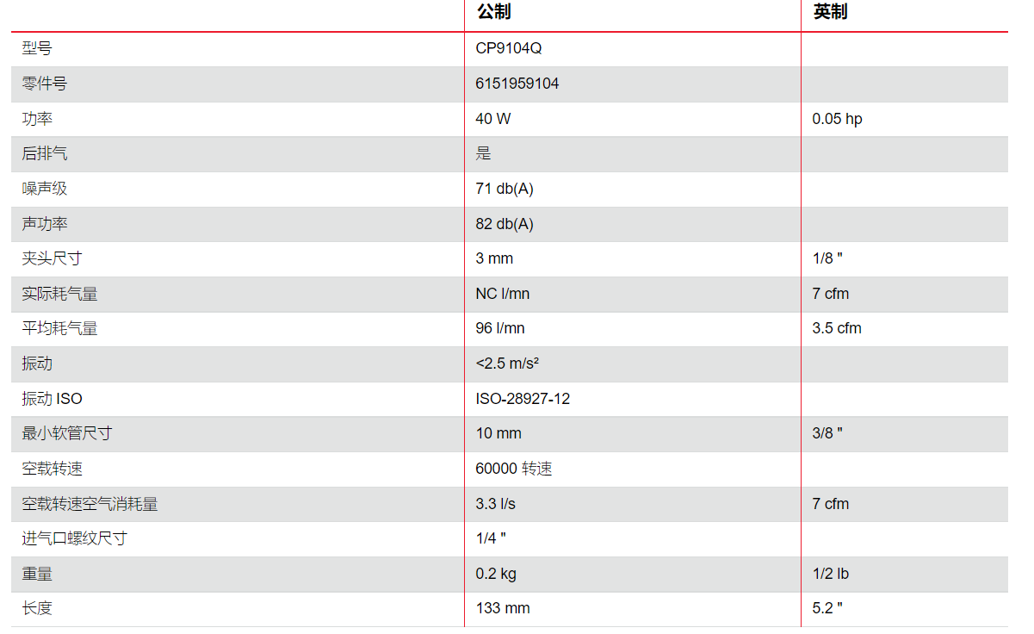This screenshot has height=634, width=1034.
Task: Click the 133 mm length value
Action: (x=503, y=608)
